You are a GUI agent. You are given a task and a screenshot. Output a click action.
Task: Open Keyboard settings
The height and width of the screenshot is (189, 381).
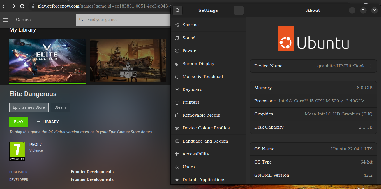click(x=208, y=89)
